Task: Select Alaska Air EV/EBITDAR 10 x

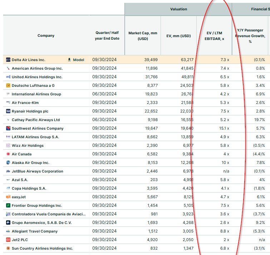Action: click(x=225, y=162)
